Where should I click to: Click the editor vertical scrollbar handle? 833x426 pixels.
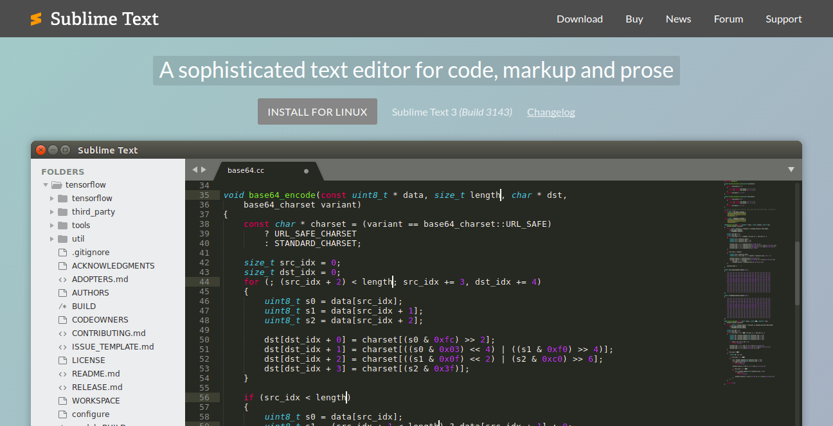click(x=798, y=273)
